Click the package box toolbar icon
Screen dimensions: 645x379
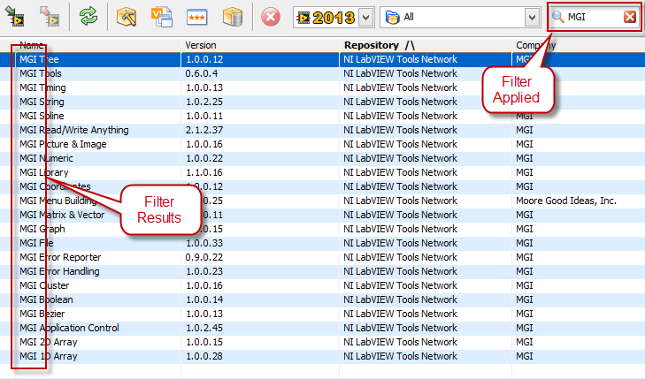232,17
